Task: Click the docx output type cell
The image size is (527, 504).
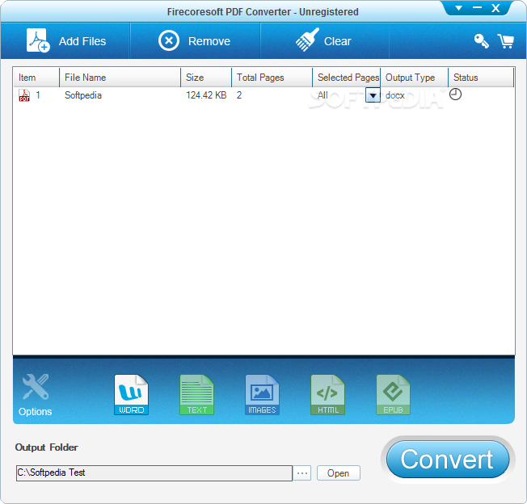Action: (395, 95)
